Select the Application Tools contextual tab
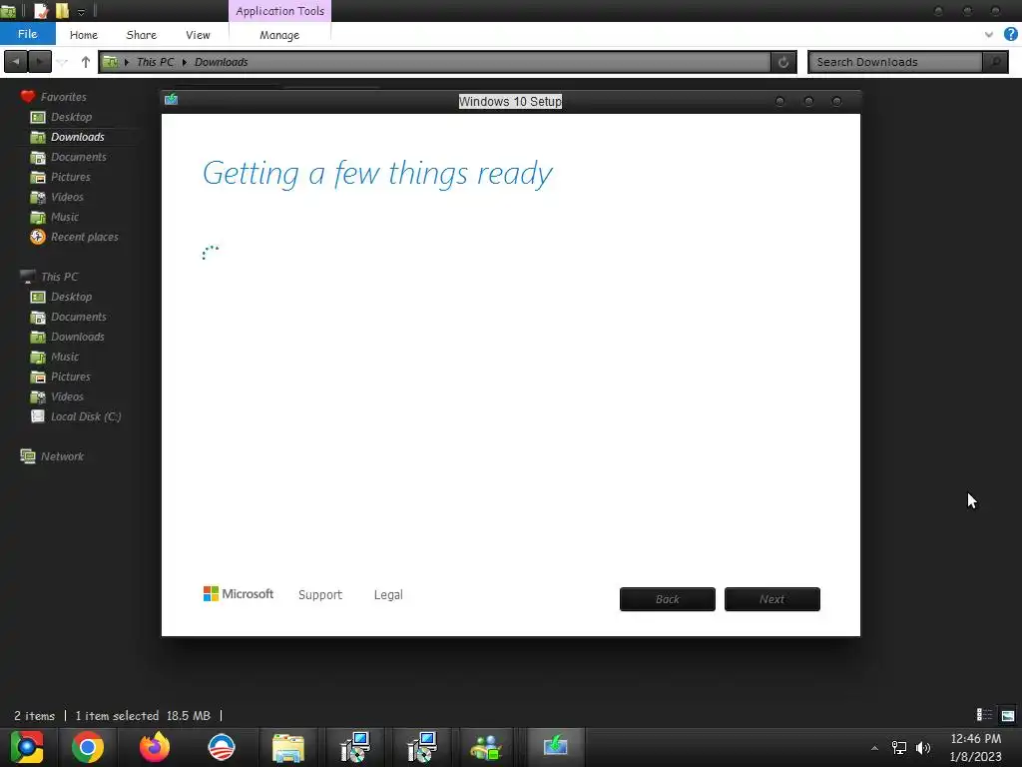Screen dimensions: 1022x767 (x=279, y=11)
